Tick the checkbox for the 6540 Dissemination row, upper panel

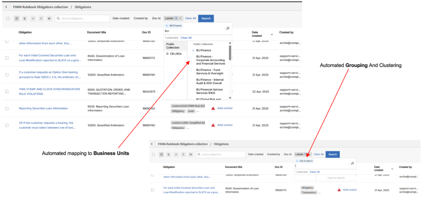click(x=7, y=58)
